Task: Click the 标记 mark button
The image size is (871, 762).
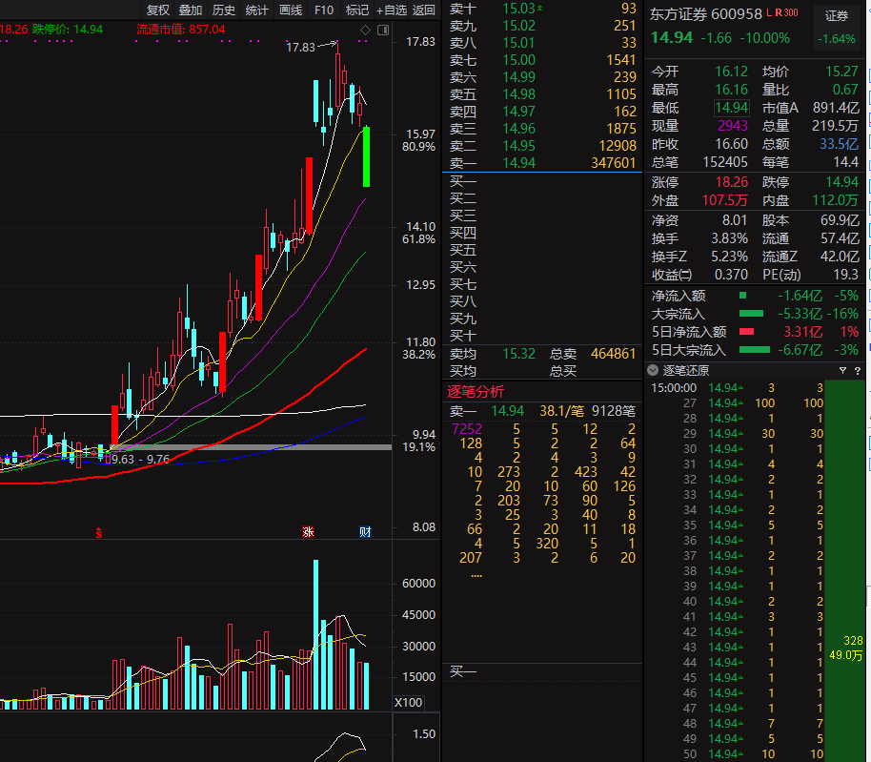Action: tap(357, 10)
